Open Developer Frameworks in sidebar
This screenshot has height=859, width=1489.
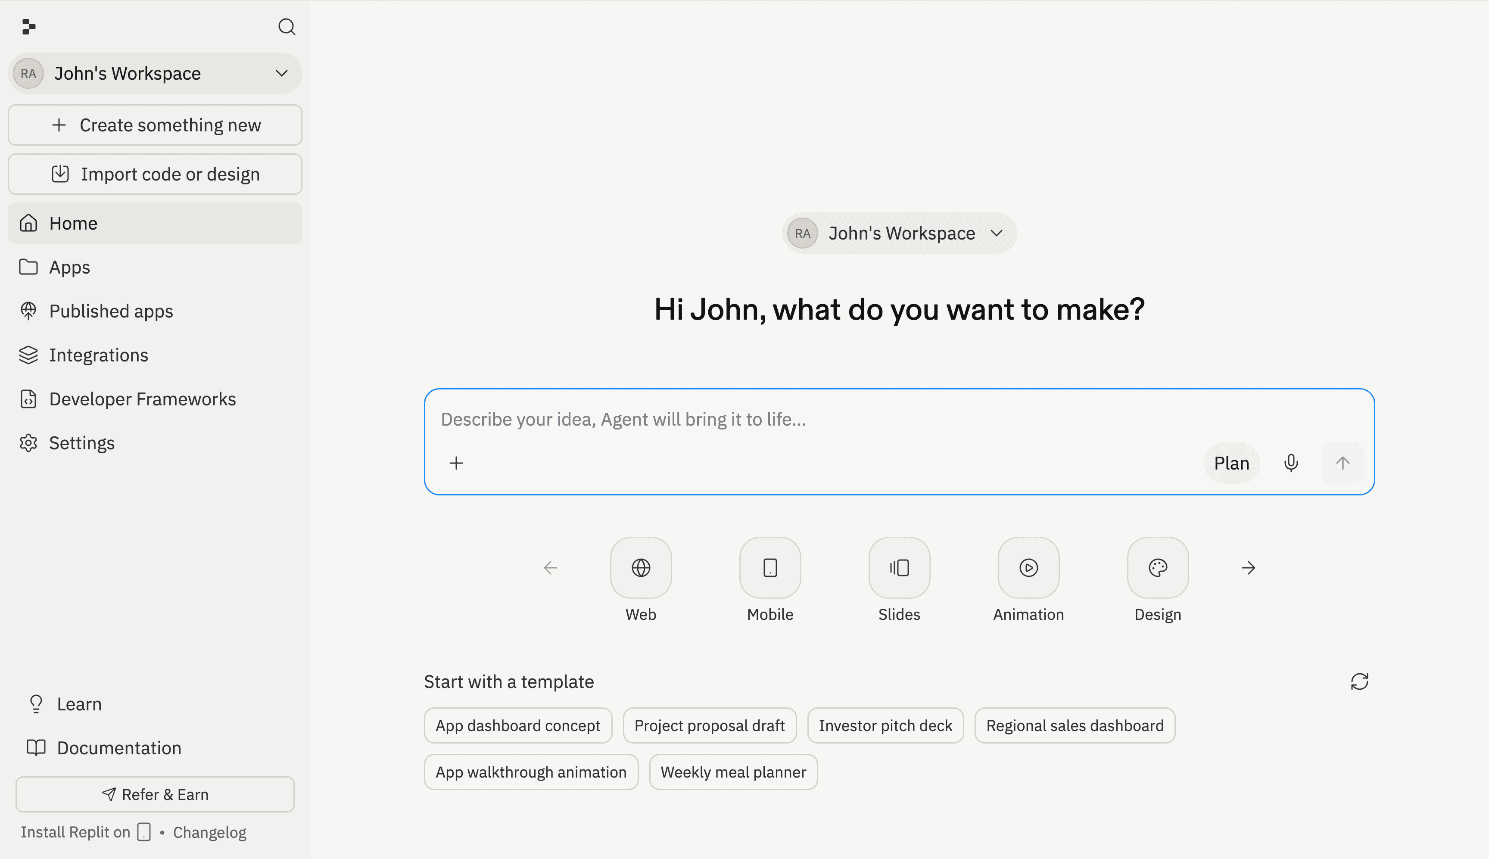point(155,399)
